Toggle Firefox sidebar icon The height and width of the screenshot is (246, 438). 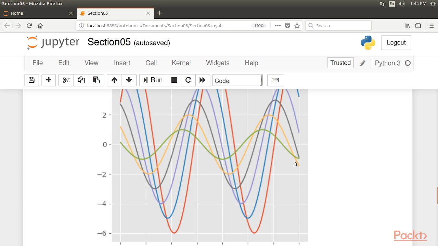[418, 26]
